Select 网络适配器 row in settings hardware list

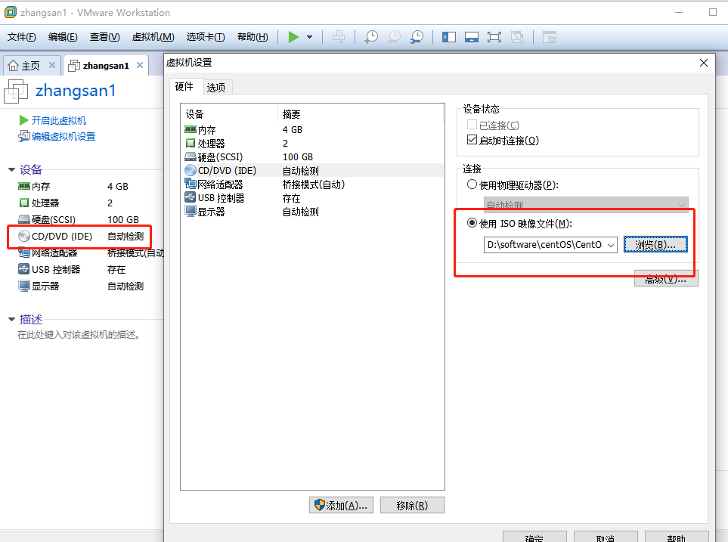pyautogui.click(x=312, y=184)
